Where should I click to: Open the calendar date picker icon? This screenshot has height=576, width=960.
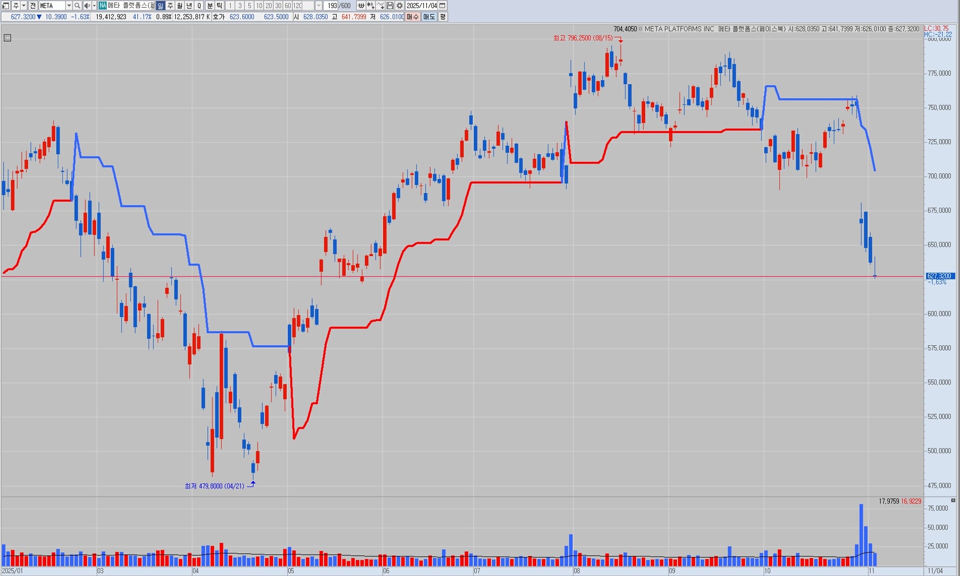coord(442,5)
